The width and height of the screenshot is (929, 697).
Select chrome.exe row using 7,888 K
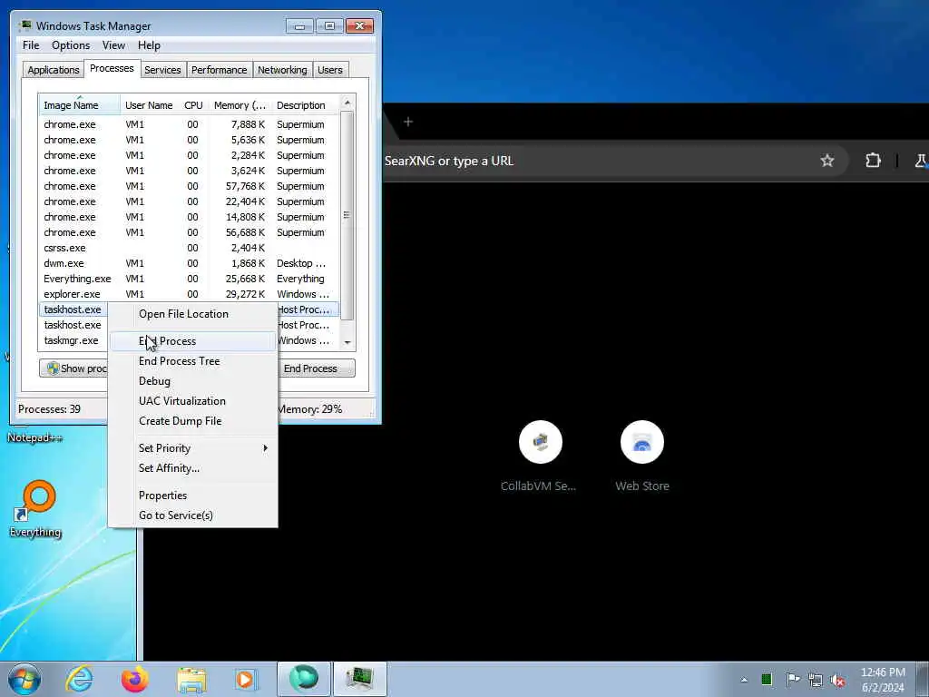[189, 124]
